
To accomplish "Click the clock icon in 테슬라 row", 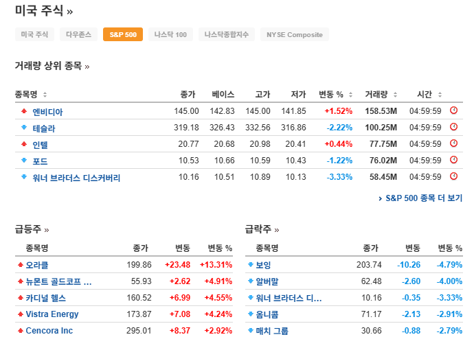I will coord(454,127).
